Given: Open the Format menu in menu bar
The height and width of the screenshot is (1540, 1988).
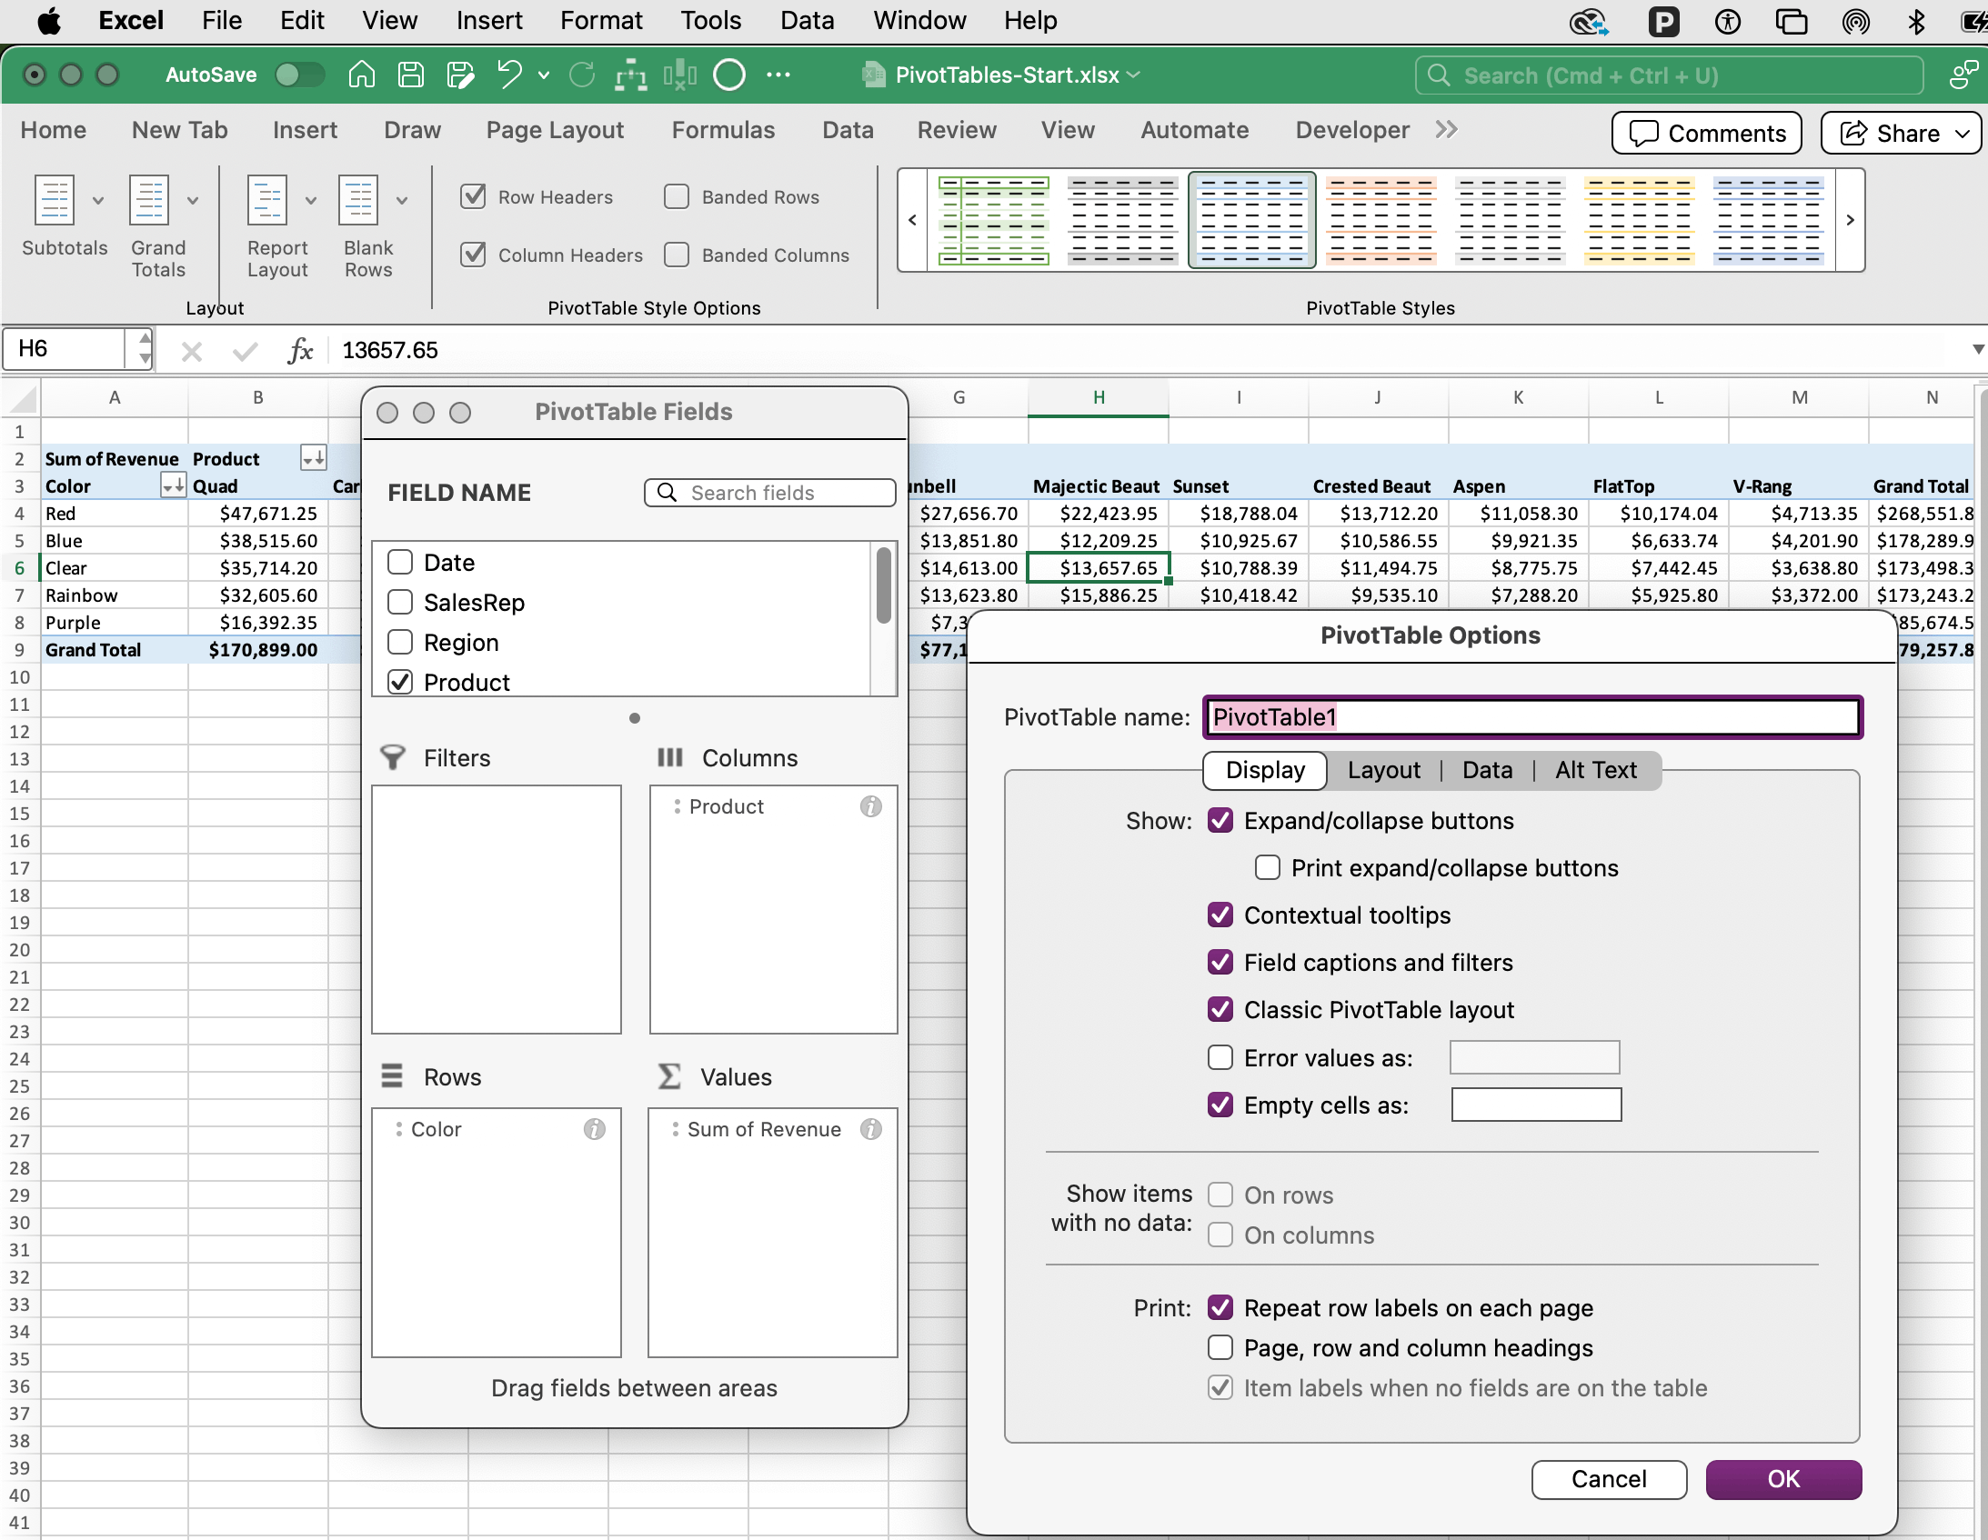Looking at the screenshot, I should coord(601,20).
